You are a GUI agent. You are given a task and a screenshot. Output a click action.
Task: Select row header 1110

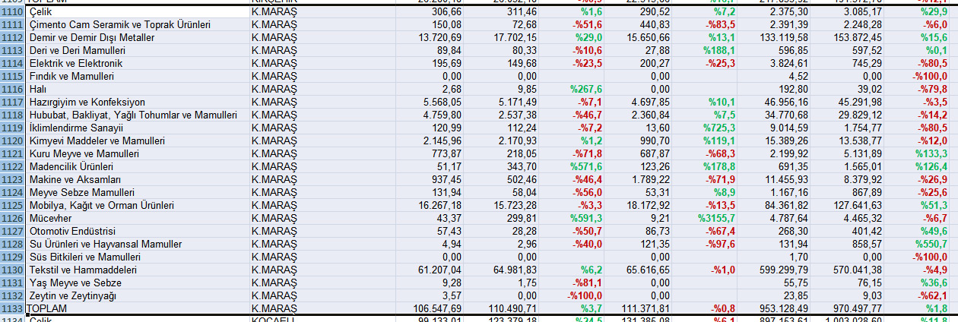click(x=13, y=12)
